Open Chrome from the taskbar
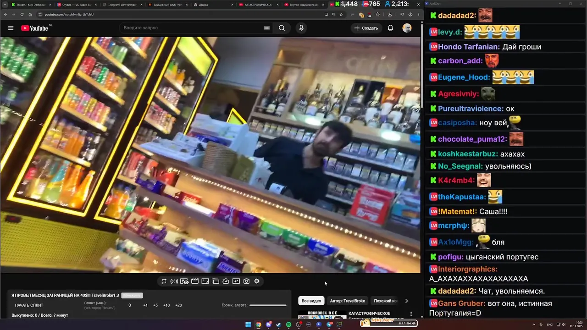 [258, 324]
